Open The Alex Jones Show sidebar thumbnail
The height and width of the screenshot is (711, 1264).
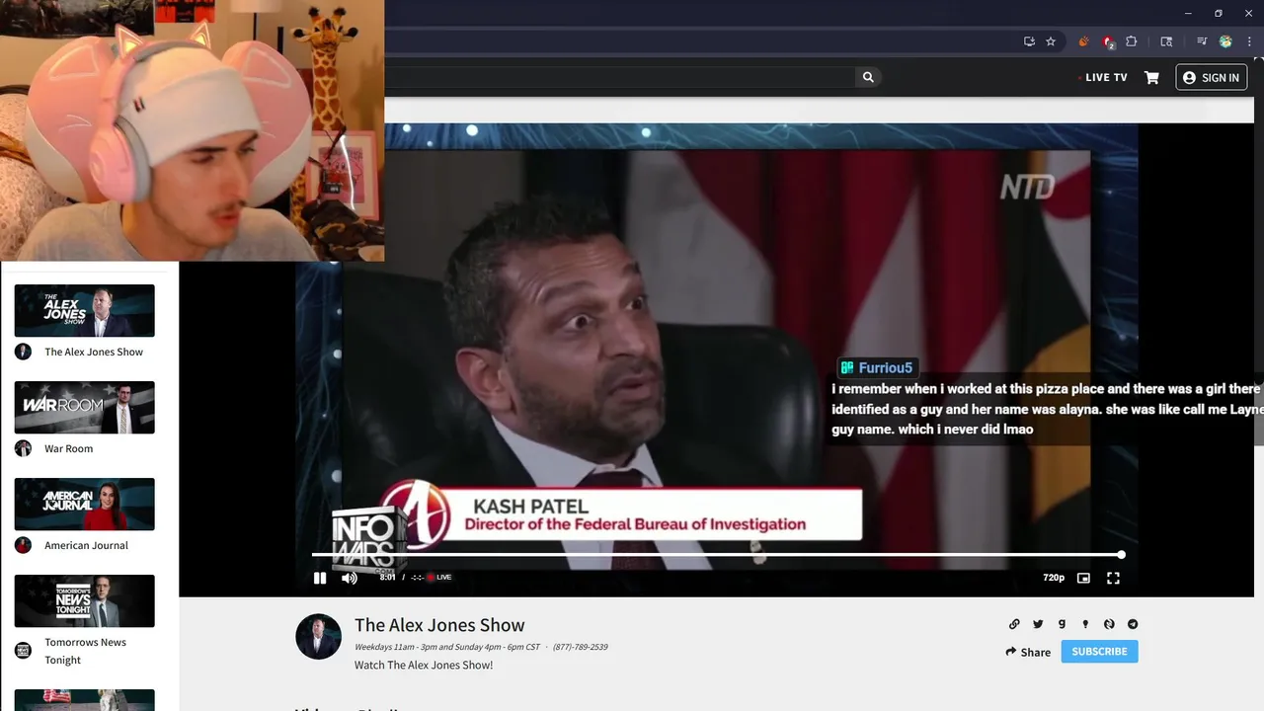click(x=84, y=310)
